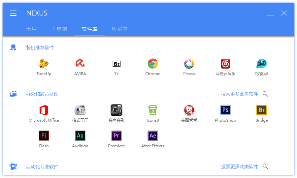Image resolution: width=297 pixels, height=178 pixels.
Task: Select the 软件库 tab
Action: [89, 29]
